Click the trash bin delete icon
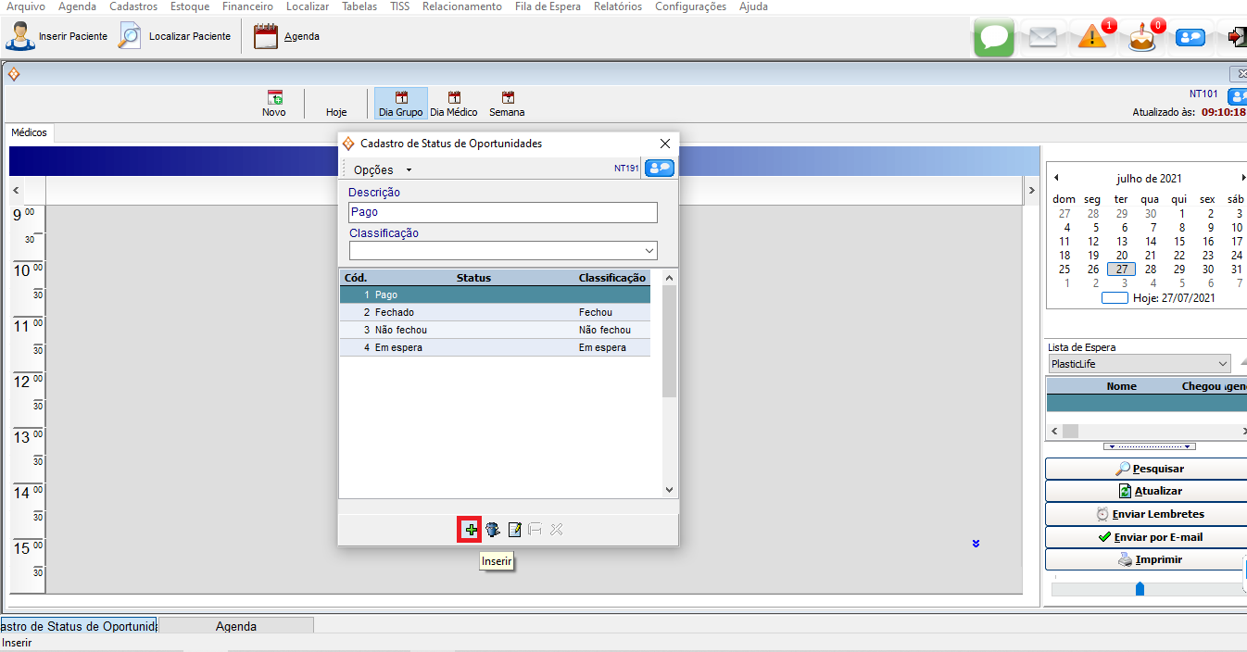Viewport: 1247px width, 652px height. [x=493, y=530]
